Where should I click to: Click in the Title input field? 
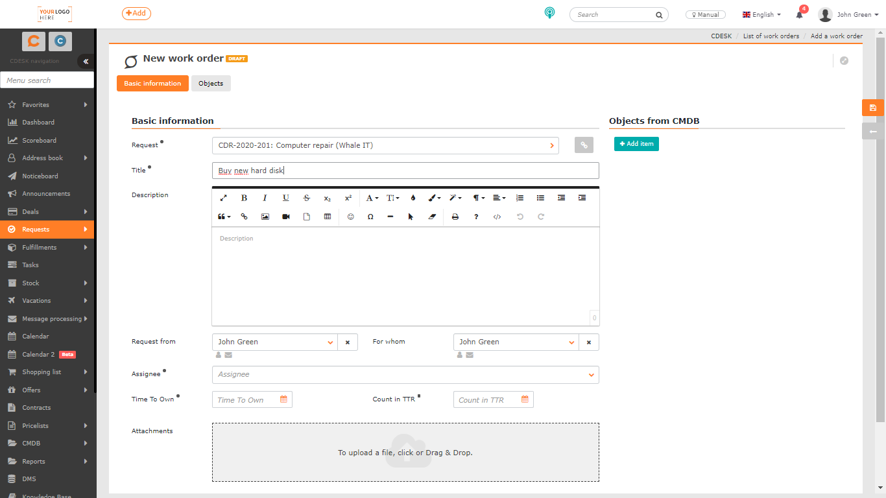(405, 171)
